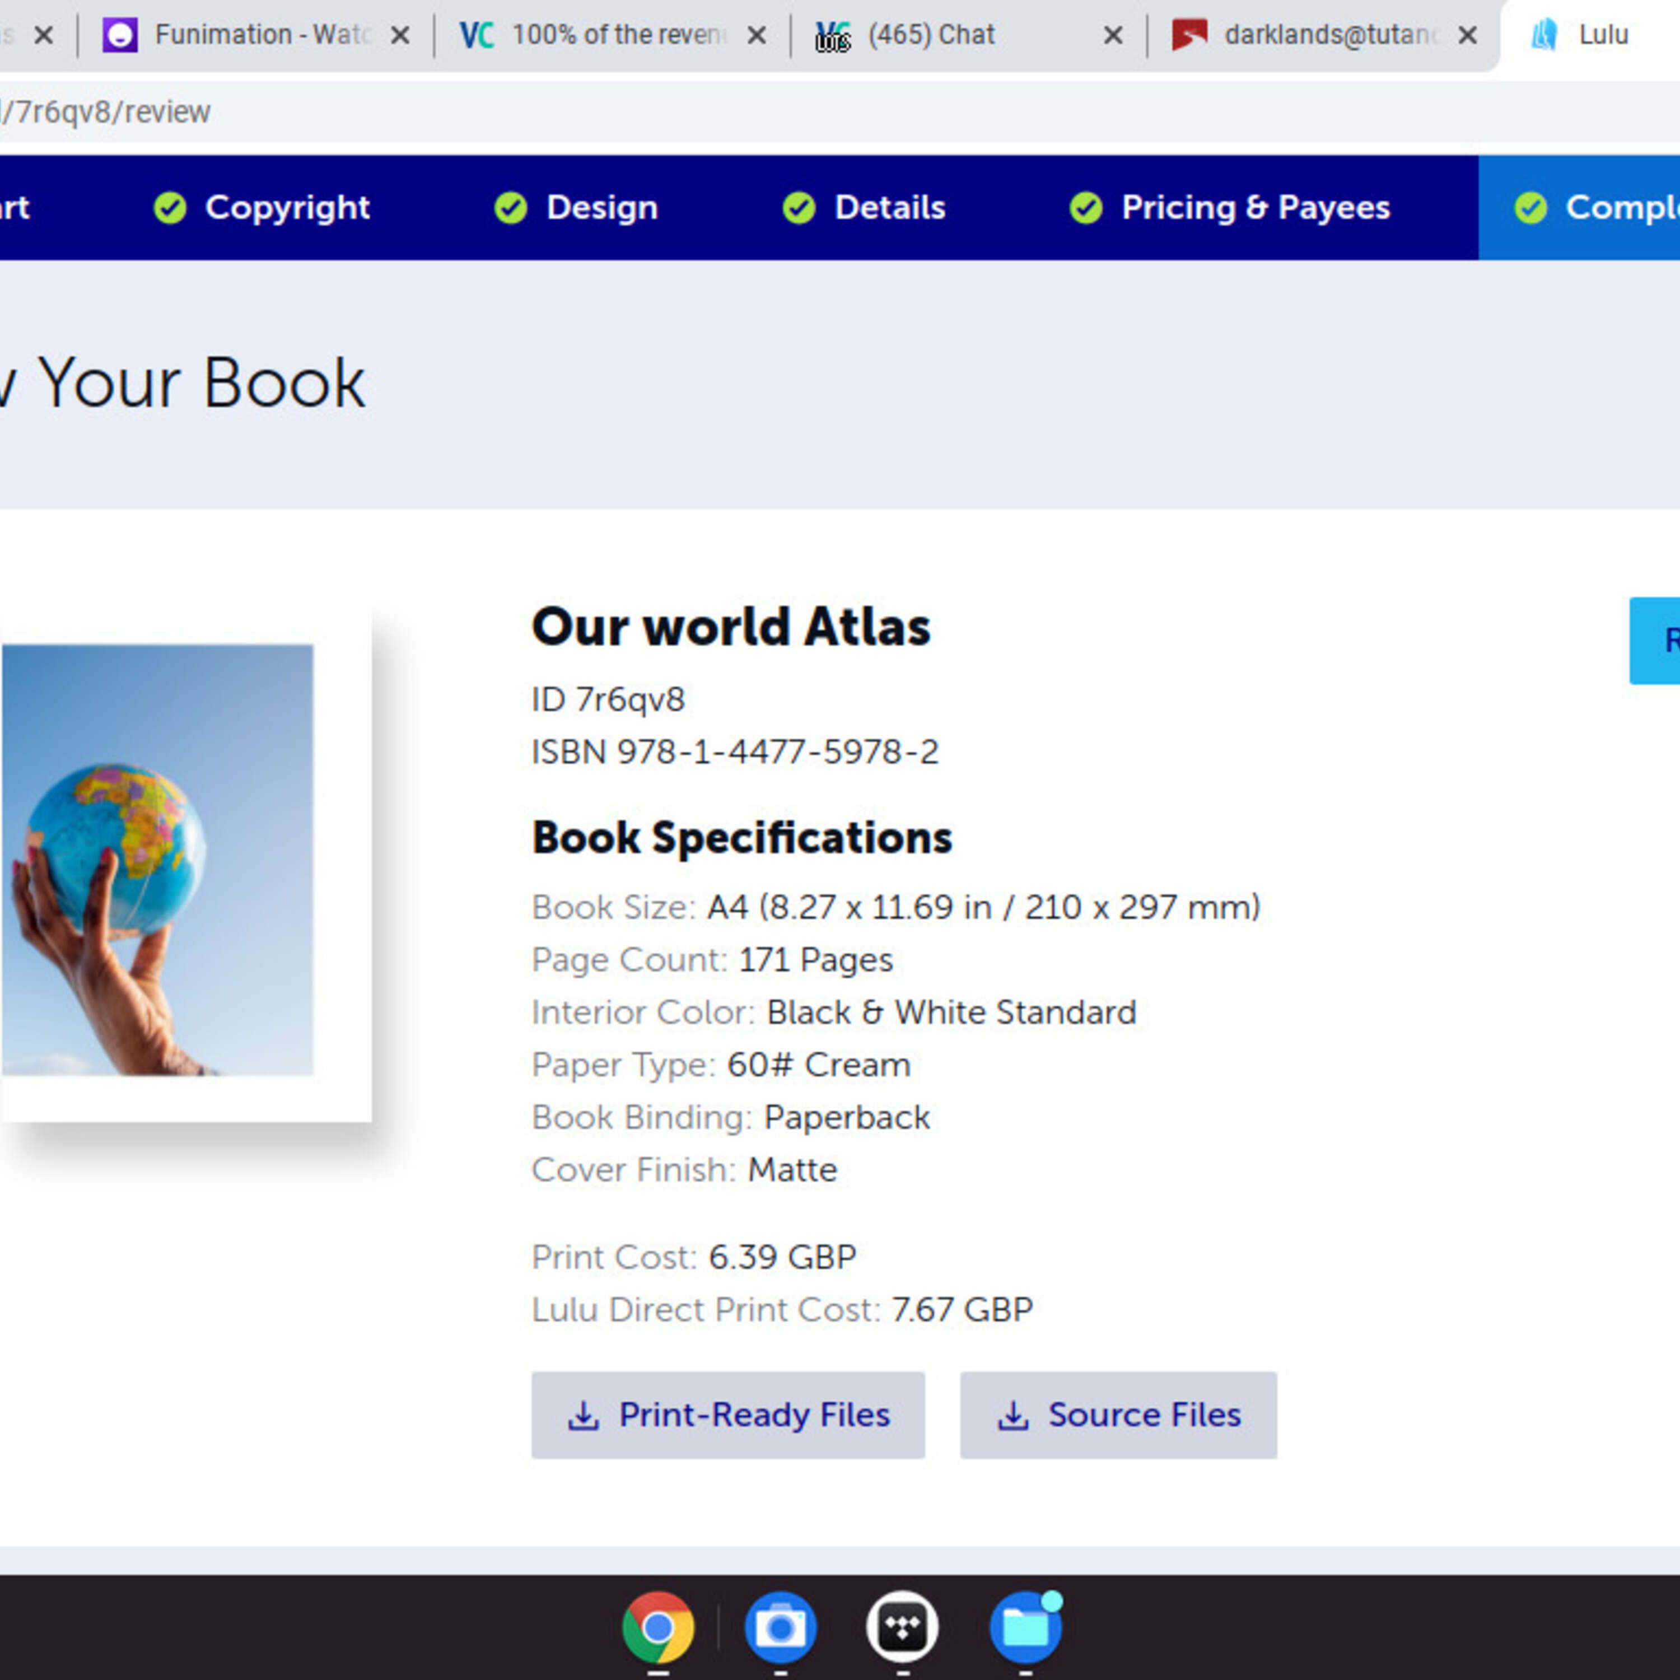Viewport: 1680px width, 1680px height.
Task: Click the 6.39 GBP print cost
Action: pos(783,1257)
